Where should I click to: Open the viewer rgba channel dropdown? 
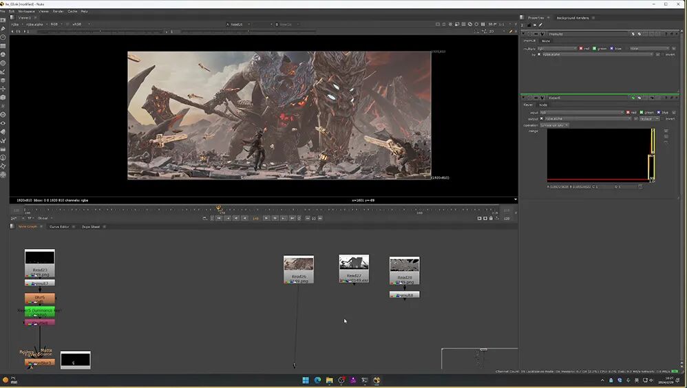coord(17,24)
